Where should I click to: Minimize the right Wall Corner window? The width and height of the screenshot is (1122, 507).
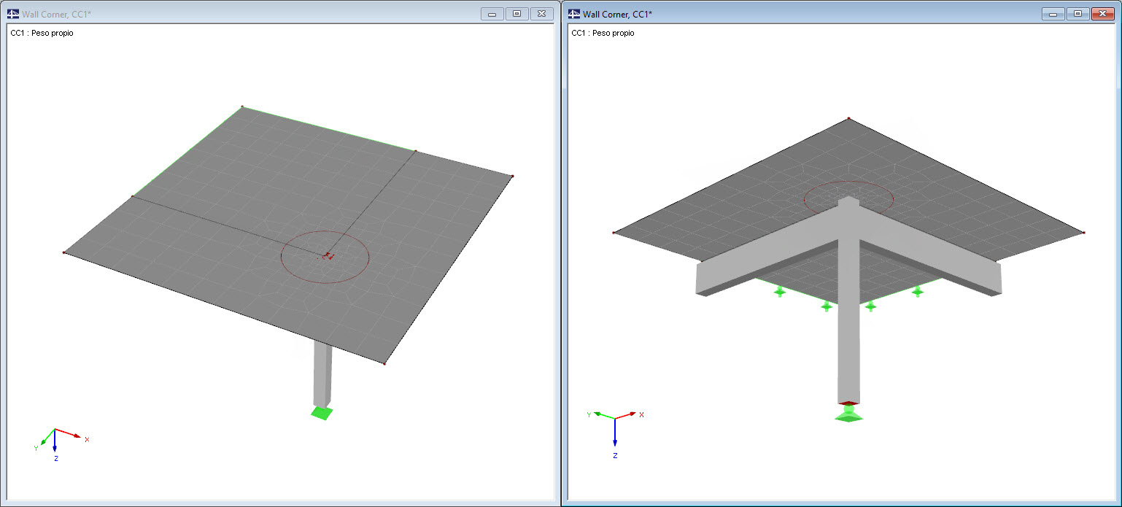tap(1053, 14)
